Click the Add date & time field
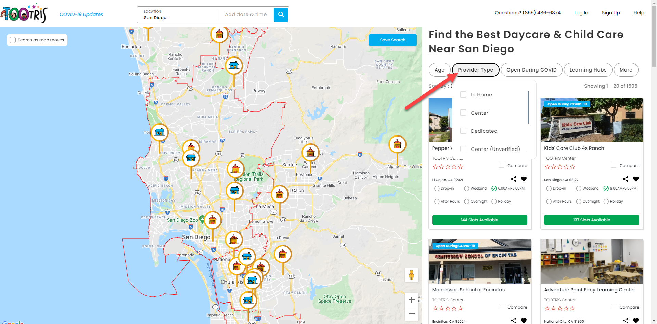This screenshot has height=324, width=657. (246, 14)
